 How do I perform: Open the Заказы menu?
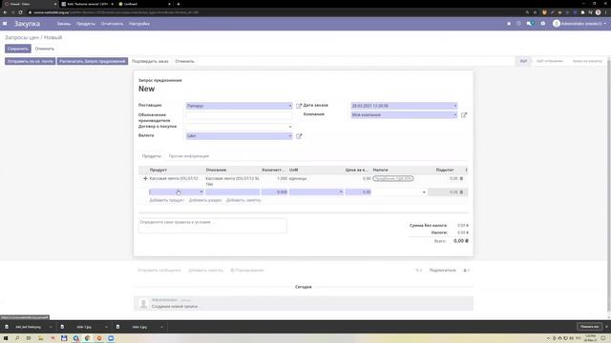(x=64, y=24)
